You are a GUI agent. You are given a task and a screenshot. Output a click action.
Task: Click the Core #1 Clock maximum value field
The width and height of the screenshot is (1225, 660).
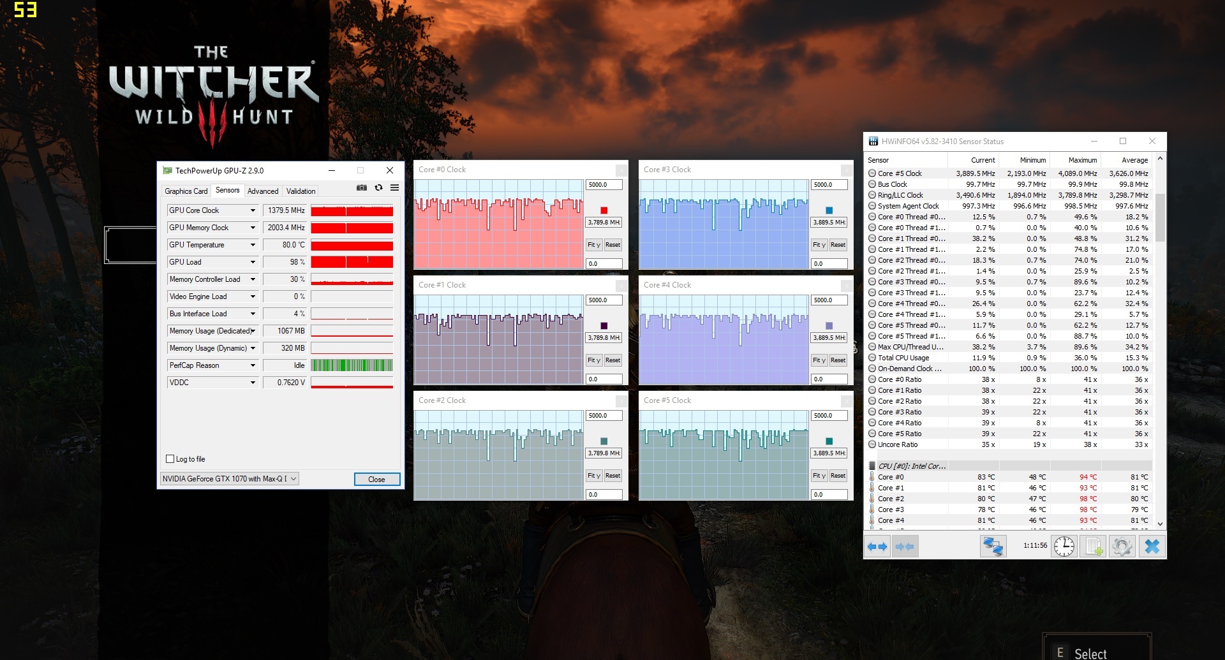tap(604, 300)
